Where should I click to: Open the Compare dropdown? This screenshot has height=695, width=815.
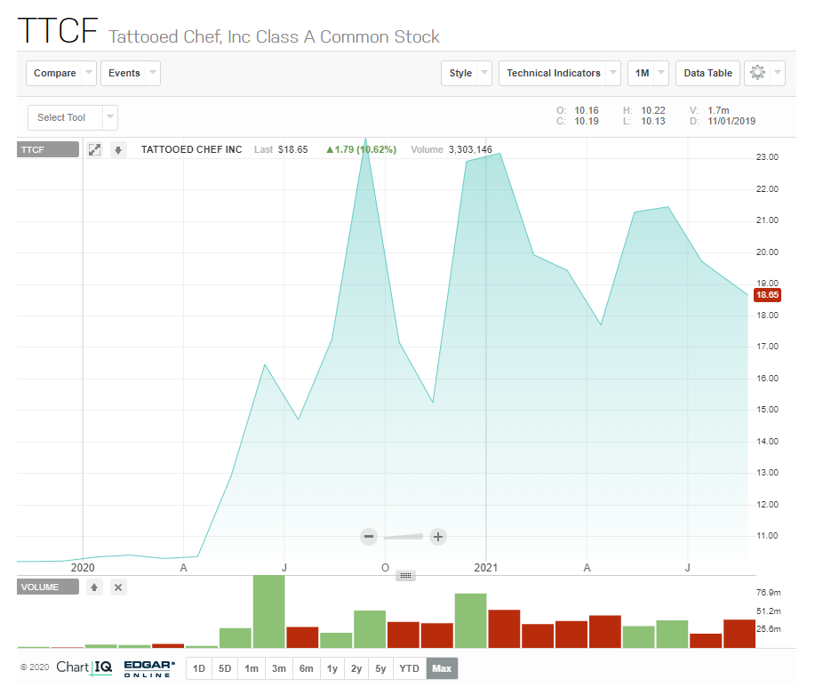pos(60,73)
